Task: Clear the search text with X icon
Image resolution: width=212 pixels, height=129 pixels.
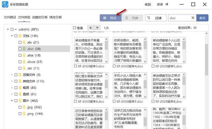Action: pyautogui.click(x=193, y=18)
